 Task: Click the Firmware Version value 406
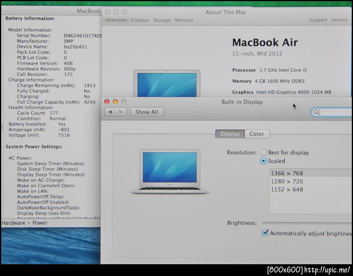[x=68, y=63]
